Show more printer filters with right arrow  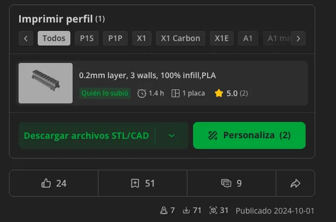(x=298, y=39)
